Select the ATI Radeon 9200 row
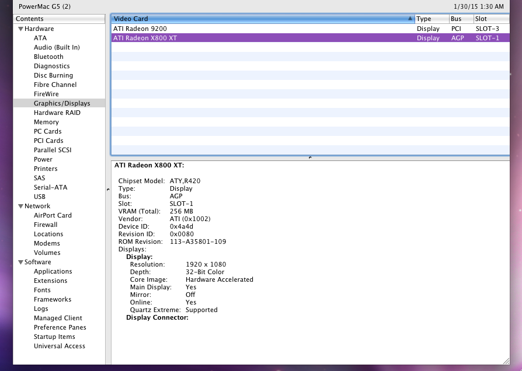 (x=310, y=29)
